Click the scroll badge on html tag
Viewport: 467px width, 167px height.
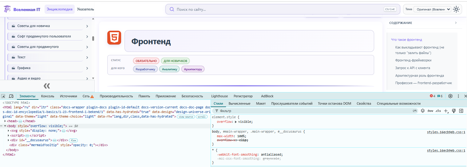coord(202,117)
